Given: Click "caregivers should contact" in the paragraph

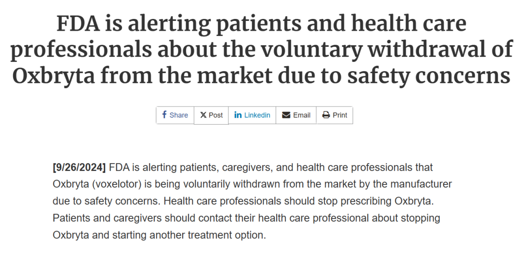Looking at the screenshot, I should pyautogui.click(x=155, y=218).
